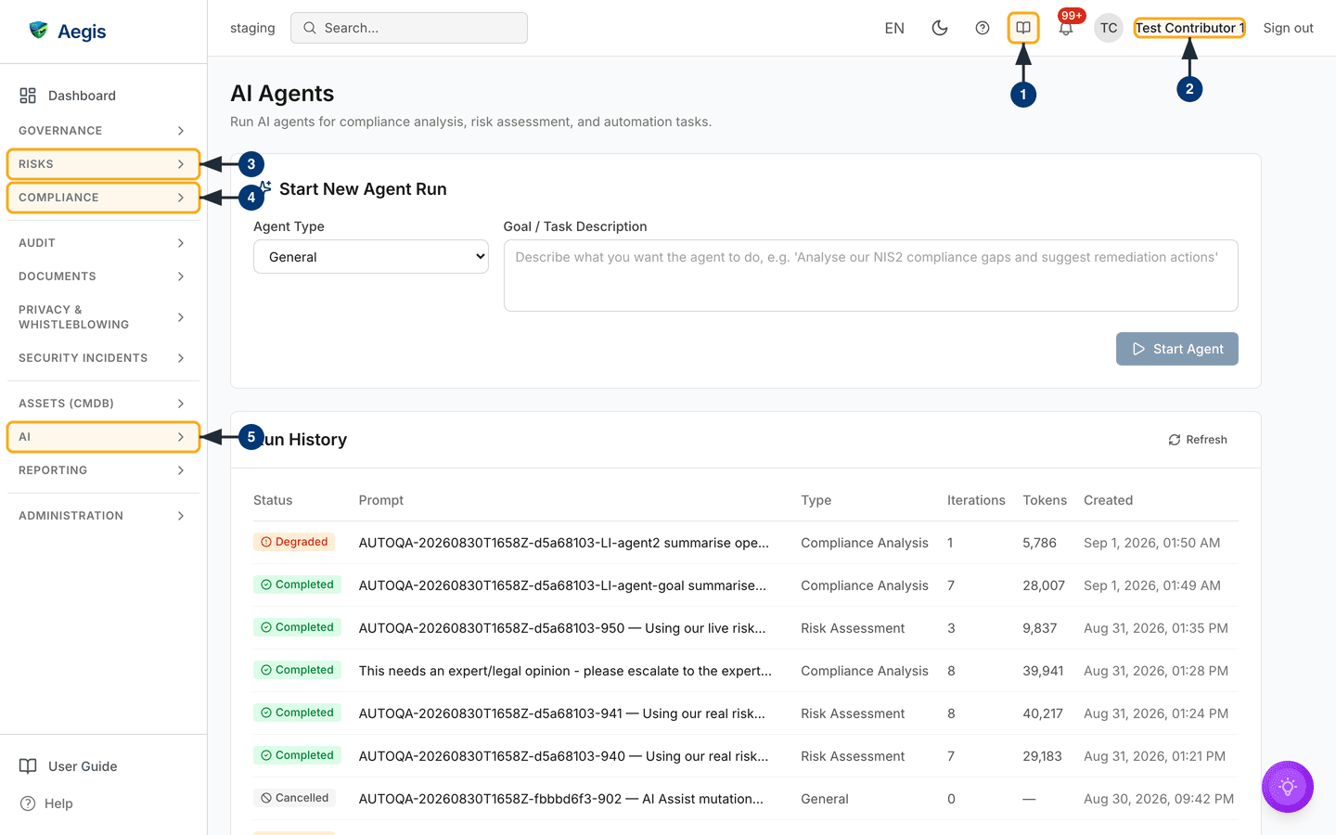The width and height of the screenshot is (1336, 835).
Task: Open the expert/legal opinion run prompt
Action: click(565, 671)
